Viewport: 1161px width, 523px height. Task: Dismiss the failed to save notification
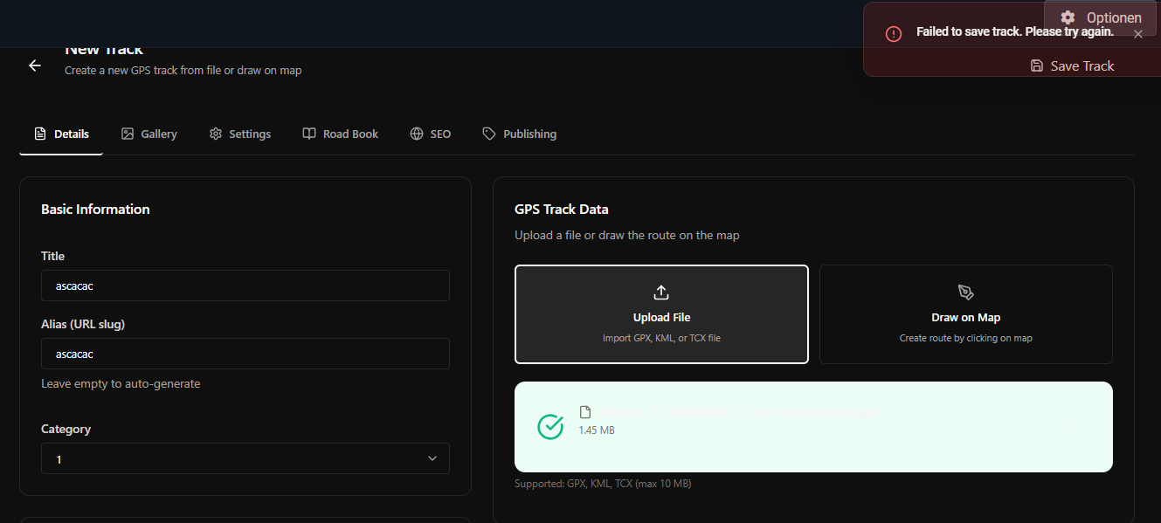pos(1137,34)
